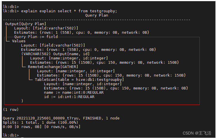
Task: Click the closing parenthesis ending the plan
Action: 22,101
